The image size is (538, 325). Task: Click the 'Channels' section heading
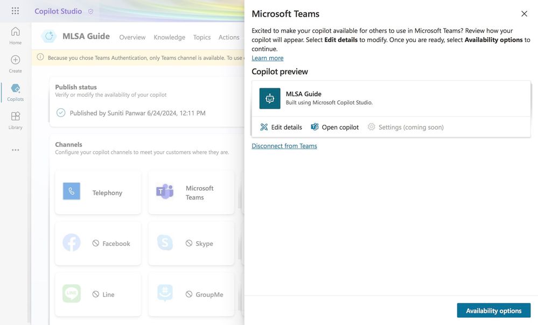click(x=68, y=144)
